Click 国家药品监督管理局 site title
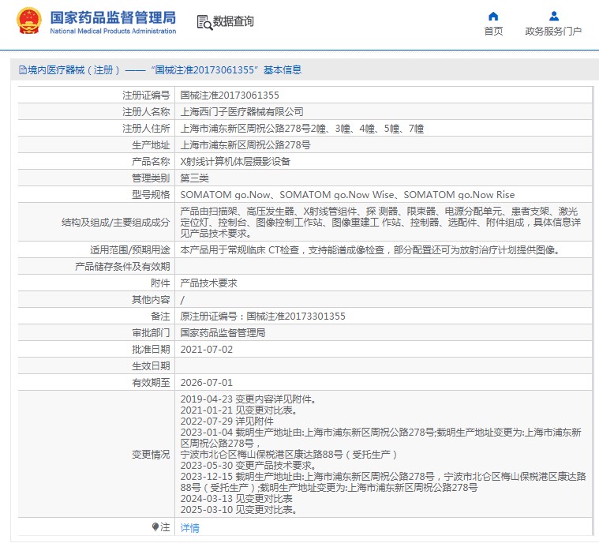Image resolution: width=599 pixels, height=547 pixels. point(113,17)
